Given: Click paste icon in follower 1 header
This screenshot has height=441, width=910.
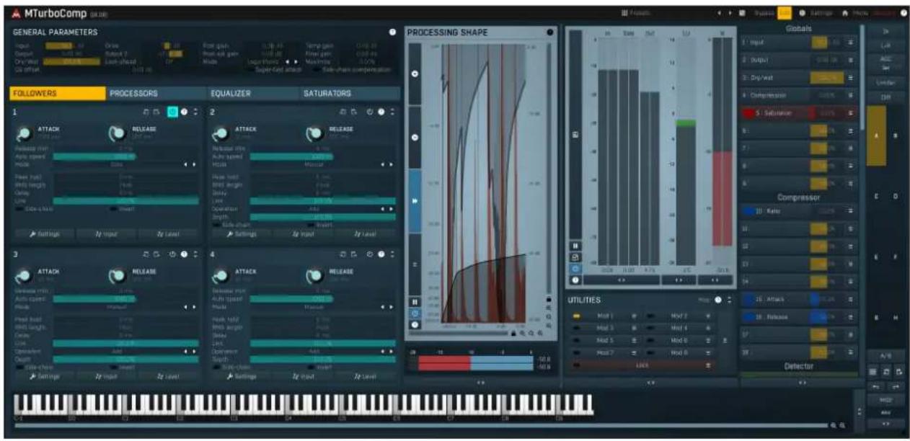Looking at the screenshot, I should (x=156, y=112).
